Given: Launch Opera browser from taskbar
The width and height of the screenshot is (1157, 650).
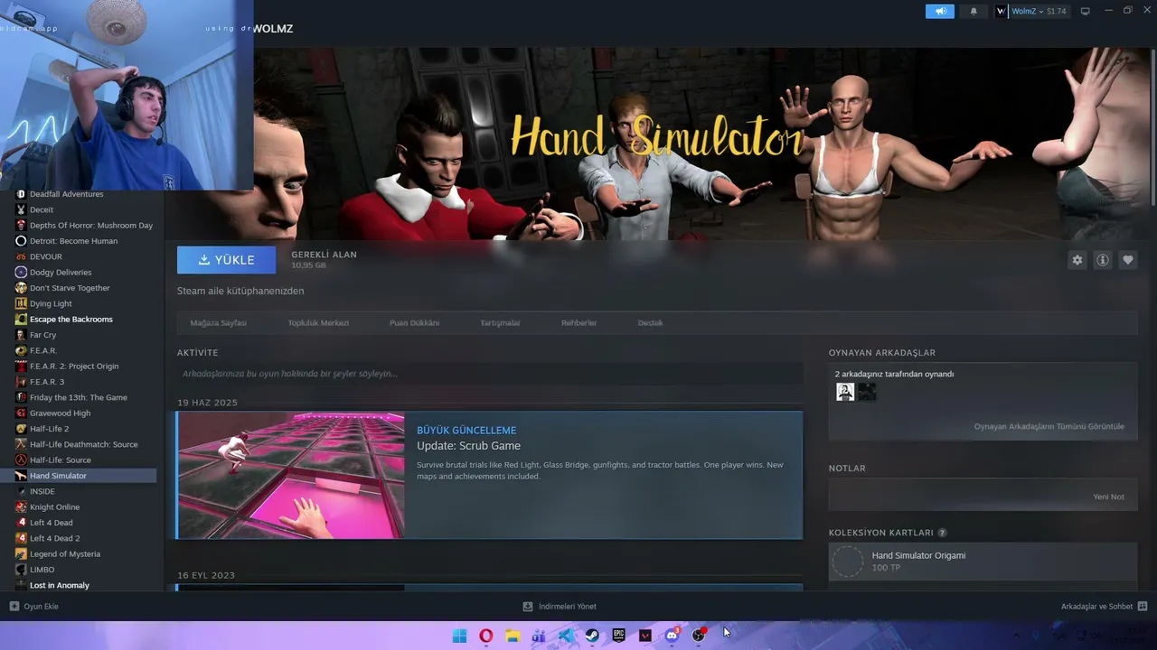Looking at the screenshot, I should (x=486, y=636).
